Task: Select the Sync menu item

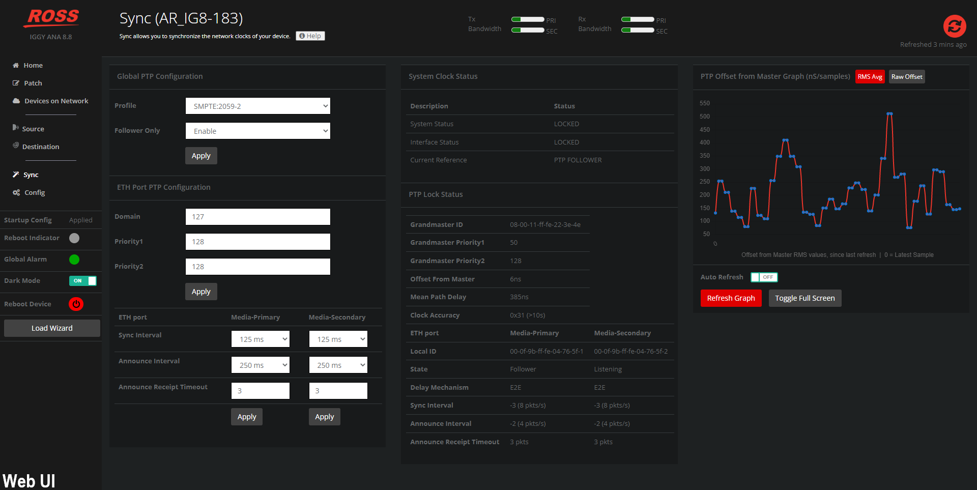Action: click(31, 175)
